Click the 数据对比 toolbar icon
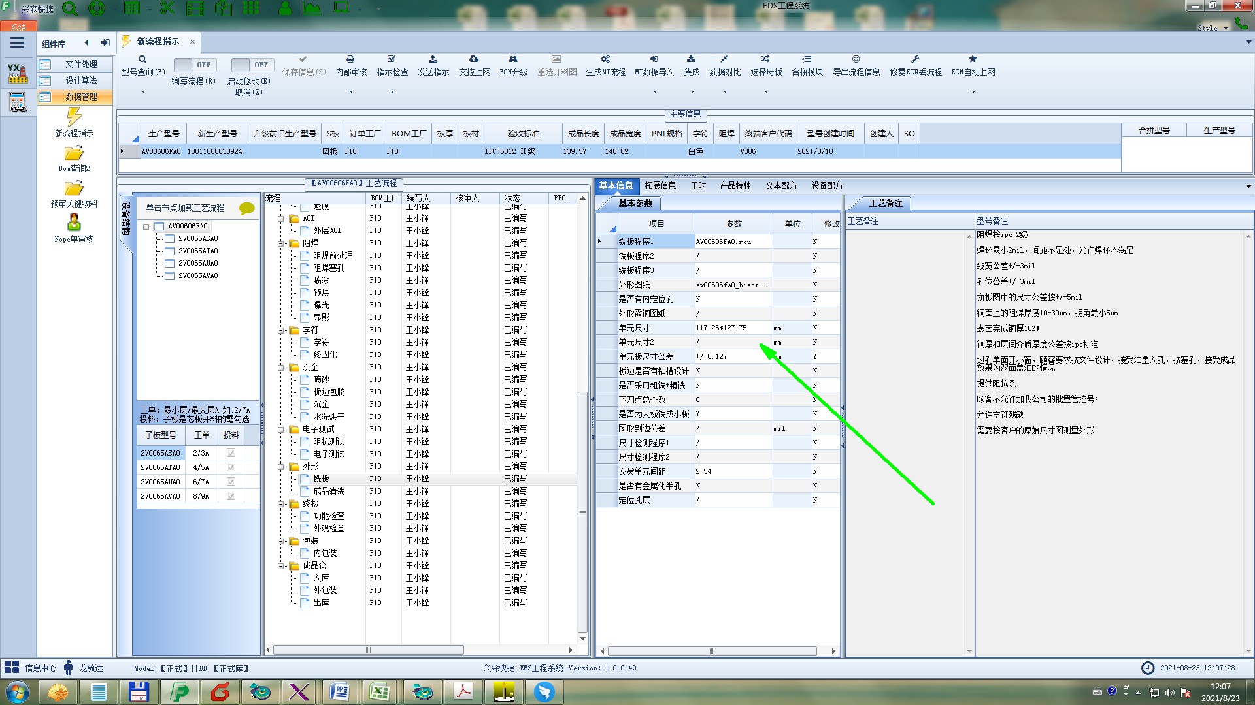 (x=724, y=59)
